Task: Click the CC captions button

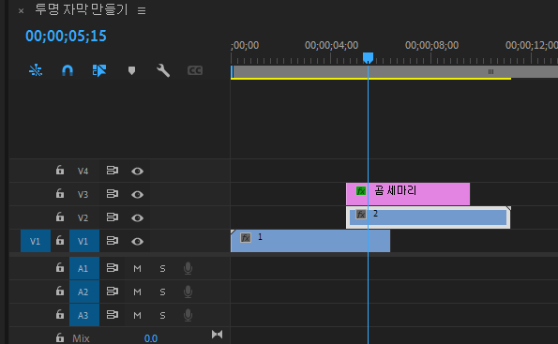Action: tap(195, 70)
